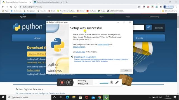Viewport: 179px width, 100px height.
Task: Open the About menu on python.org
Action: click(37, 38)
